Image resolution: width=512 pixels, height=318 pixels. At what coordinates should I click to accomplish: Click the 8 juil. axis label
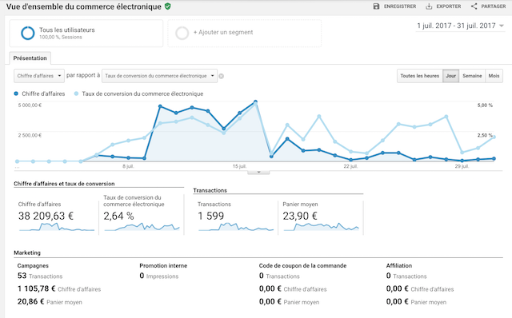coord(128,166)
